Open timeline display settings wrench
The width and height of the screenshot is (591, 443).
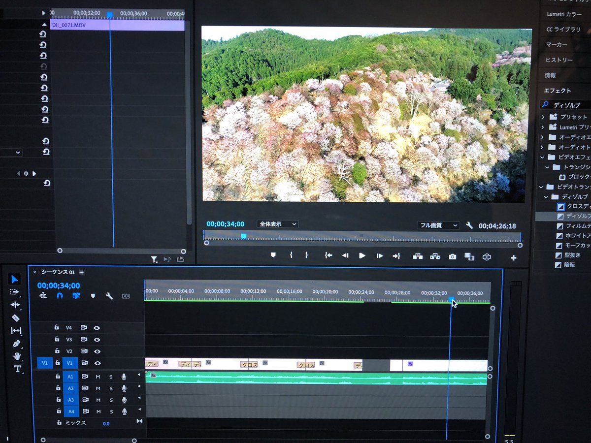coord(109,296)
